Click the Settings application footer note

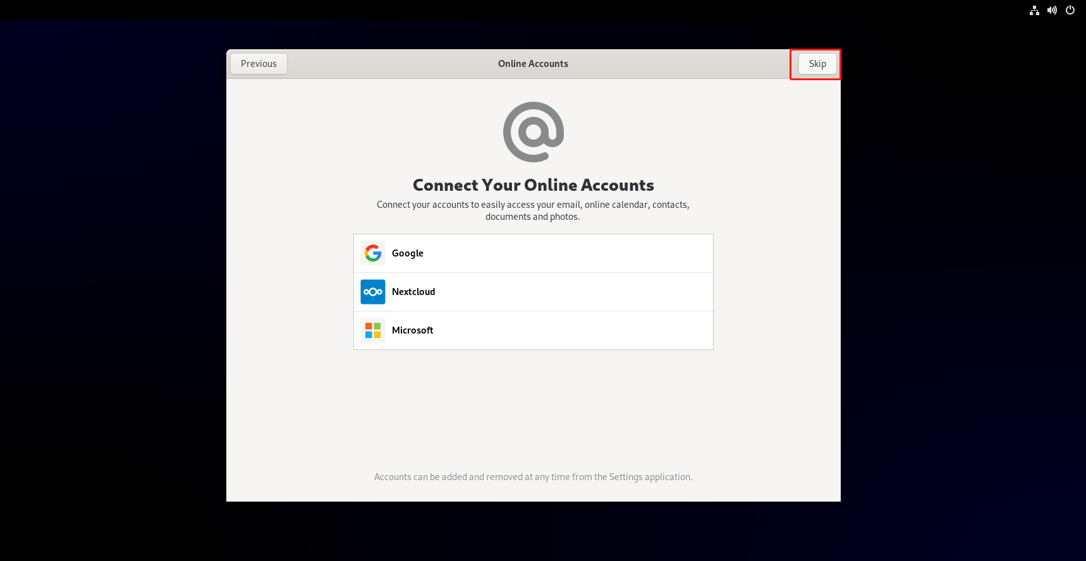534,477
